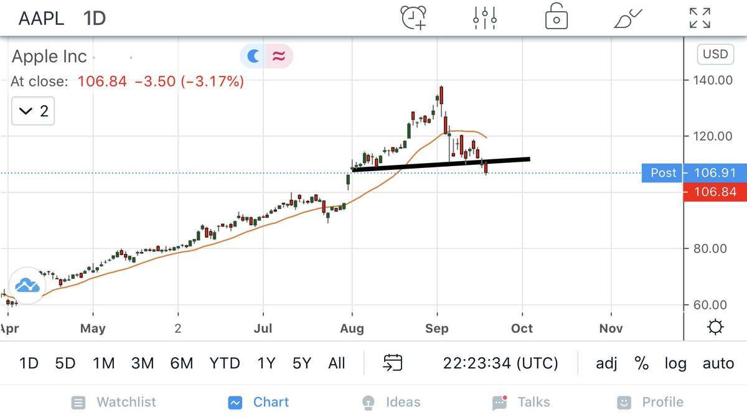Enable the percent scale option
The height and width of the screenshot is (420, 747).
pos(642,363)
